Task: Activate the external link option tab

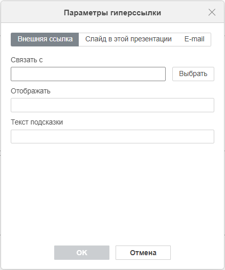Action: [x=45, y=39]
